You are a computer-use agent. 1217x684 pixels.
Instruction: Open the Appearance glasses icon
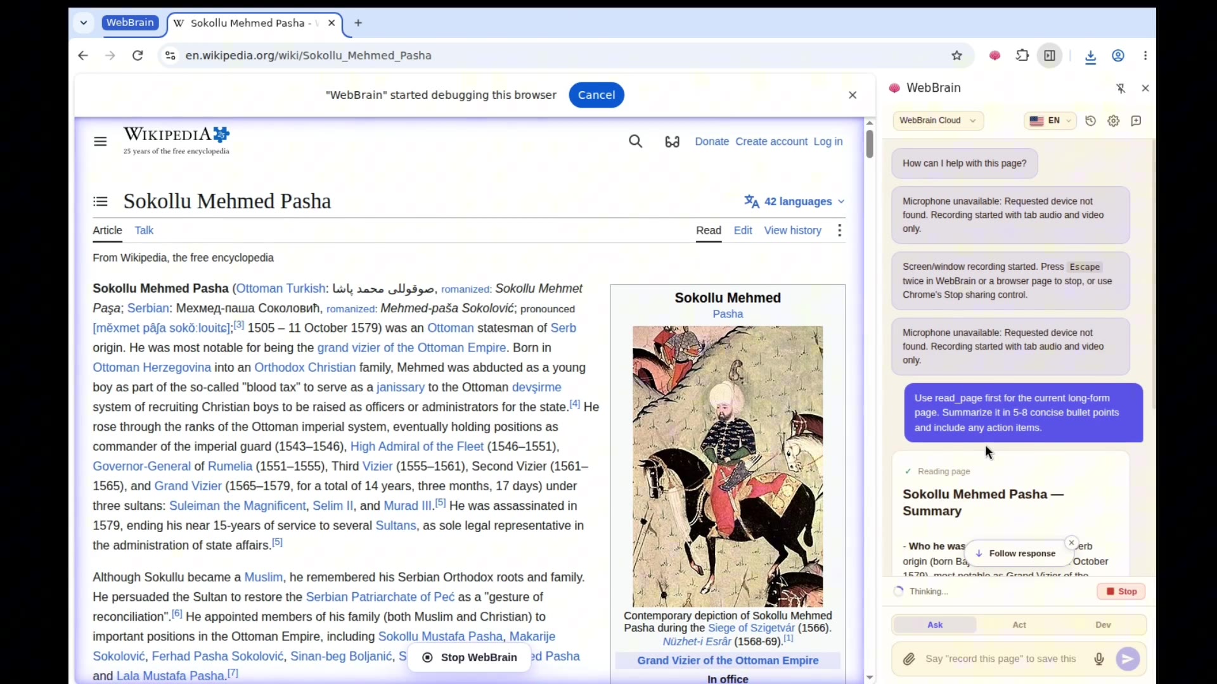pyautogui.click(x=673, y=142)
